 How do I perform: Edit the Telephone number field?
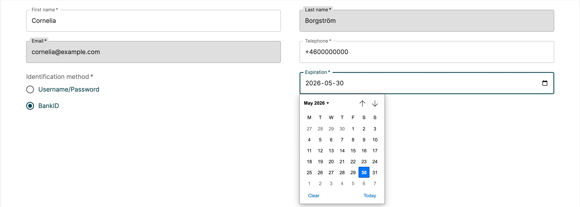click(x=427, y=52)
